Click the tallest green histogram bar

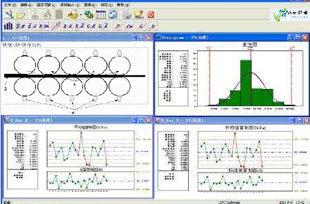click(x=246, y=83)
